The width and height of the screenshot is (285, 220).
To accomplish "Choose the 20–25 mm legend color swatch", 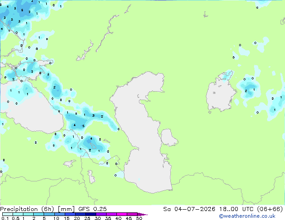I will tap(80, 214).
